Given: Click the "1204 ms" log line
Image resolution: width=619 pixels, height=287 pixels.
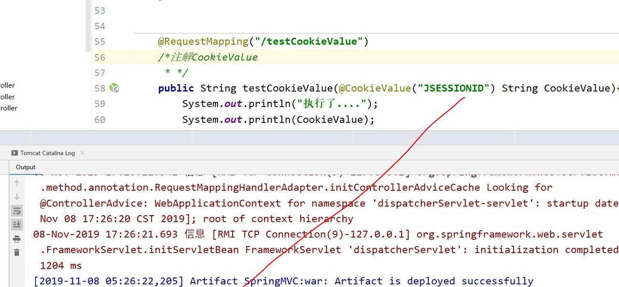Looking at the screenshot, I should click(x=61, y=266).
